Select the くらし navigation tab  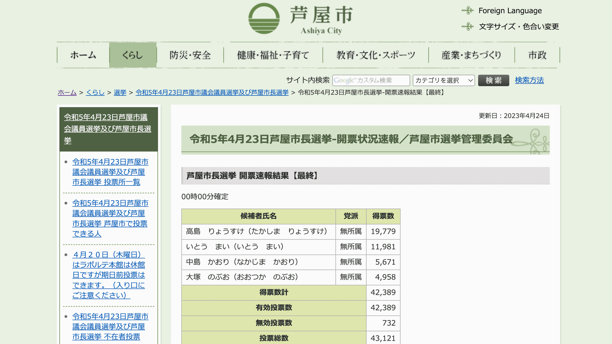tap(133, 55)
